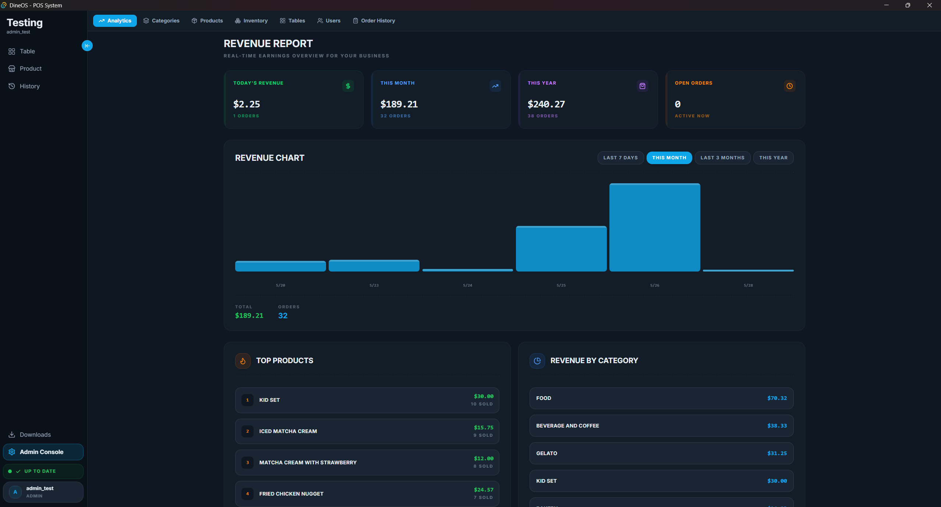
Task: Click the 5/23 revenue bar
Action: (x=374, y=266)
